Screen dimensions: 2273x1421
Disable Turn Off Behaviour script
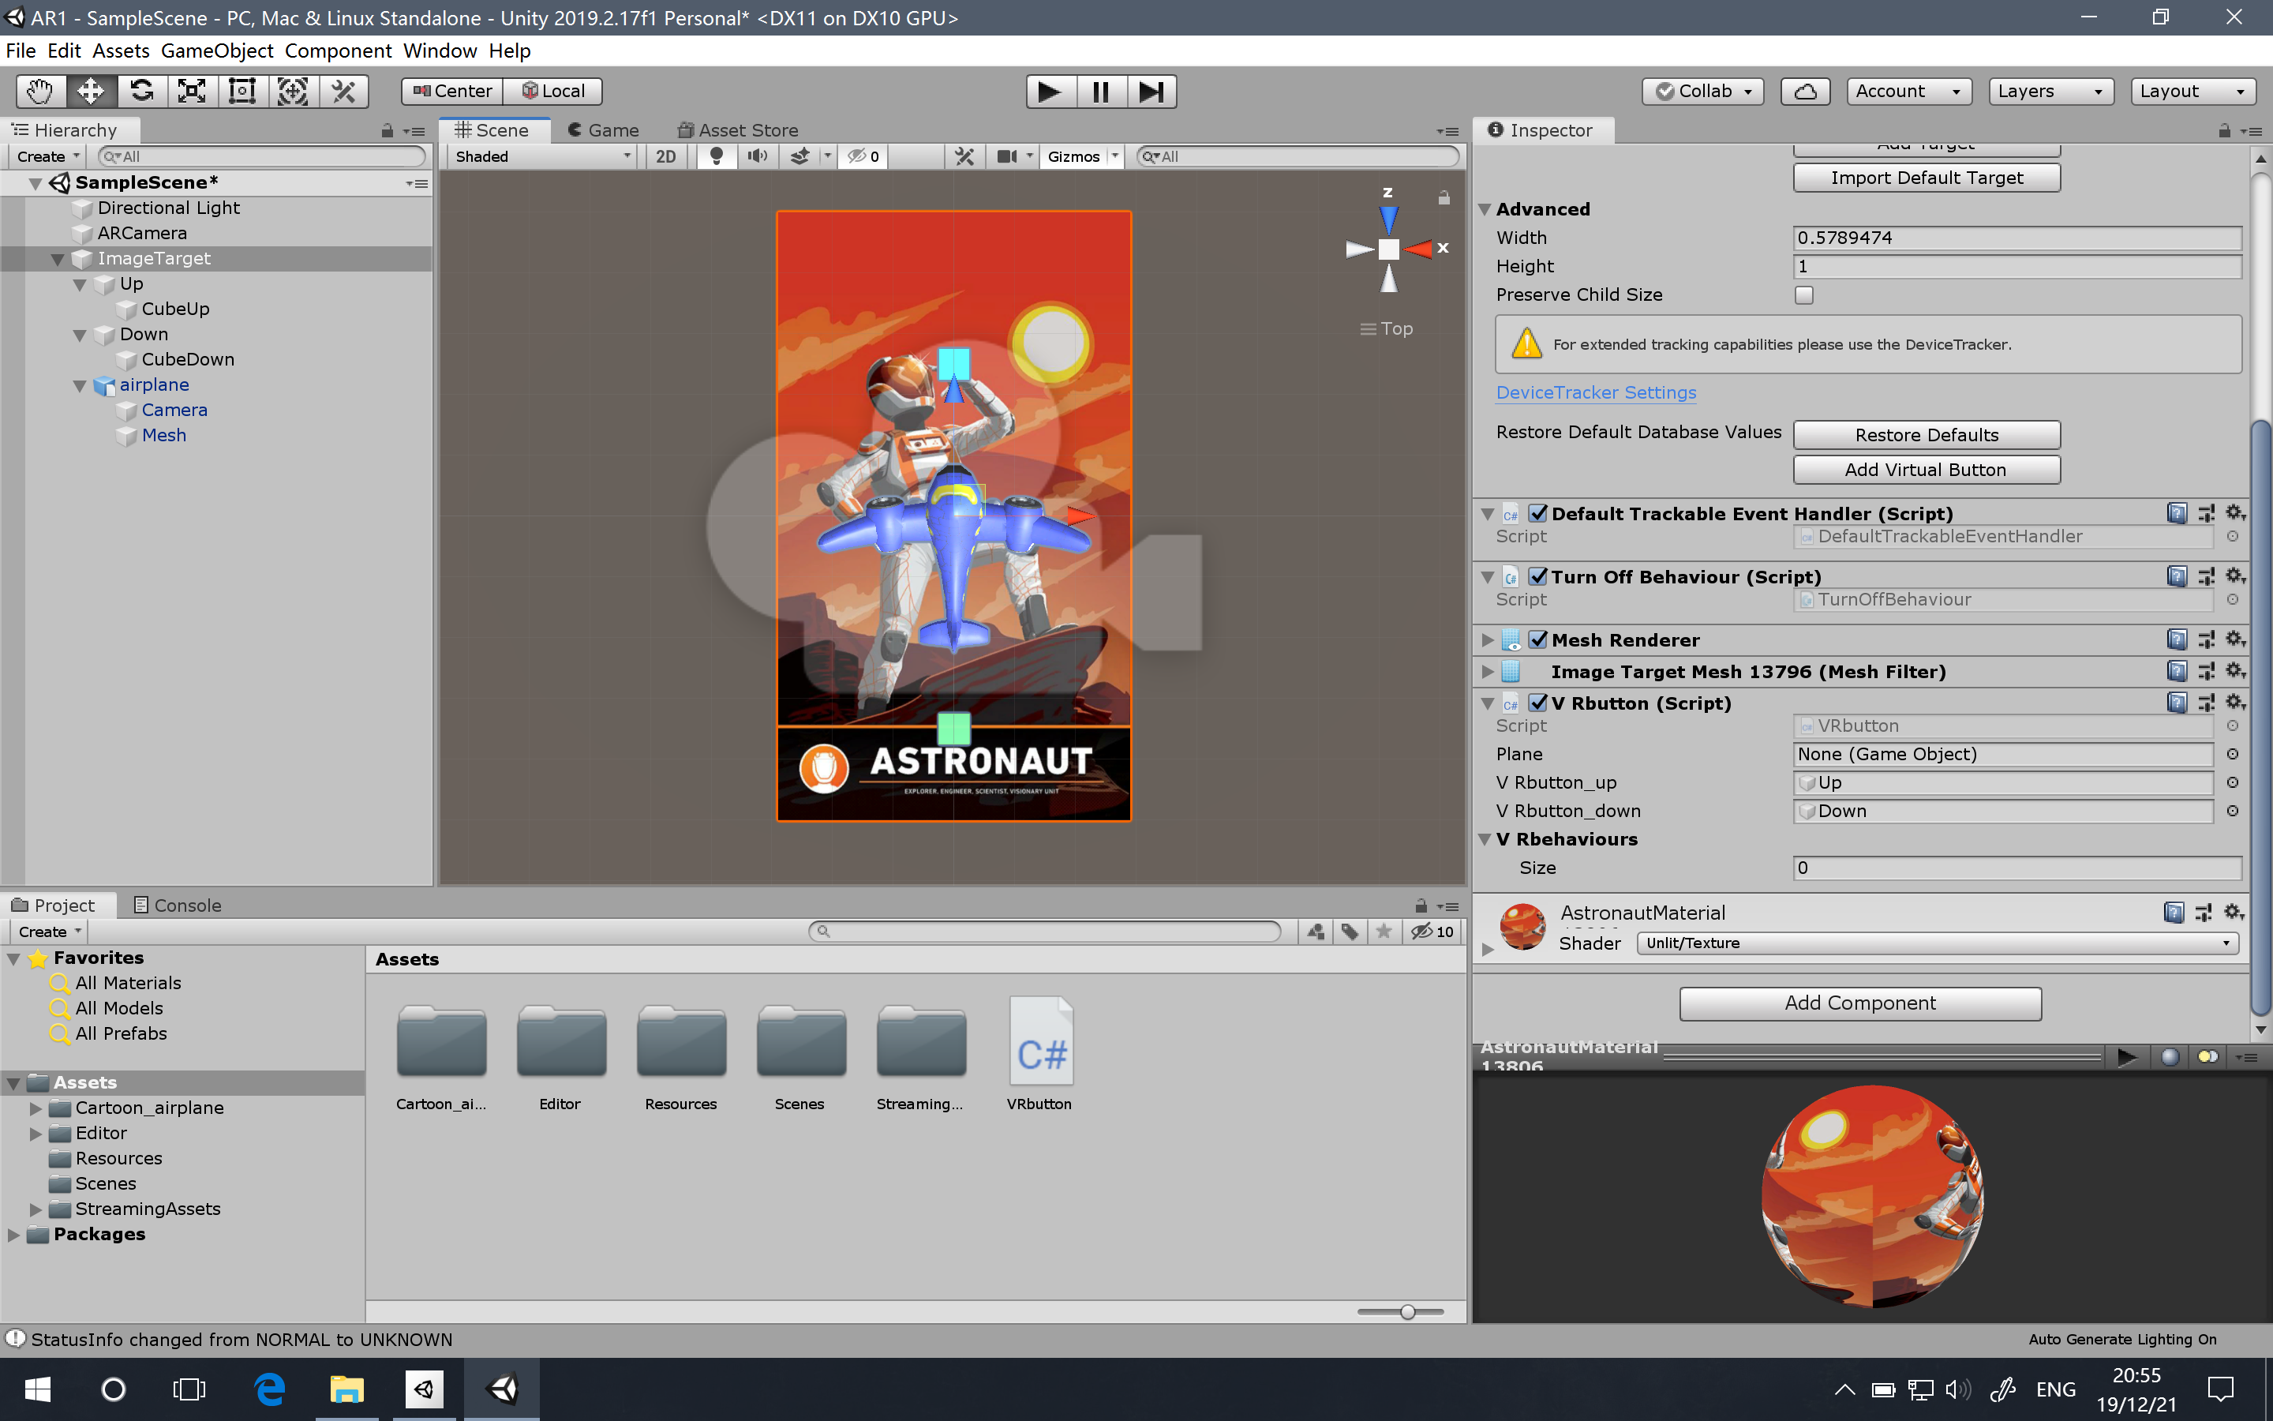pos(1537,576)
